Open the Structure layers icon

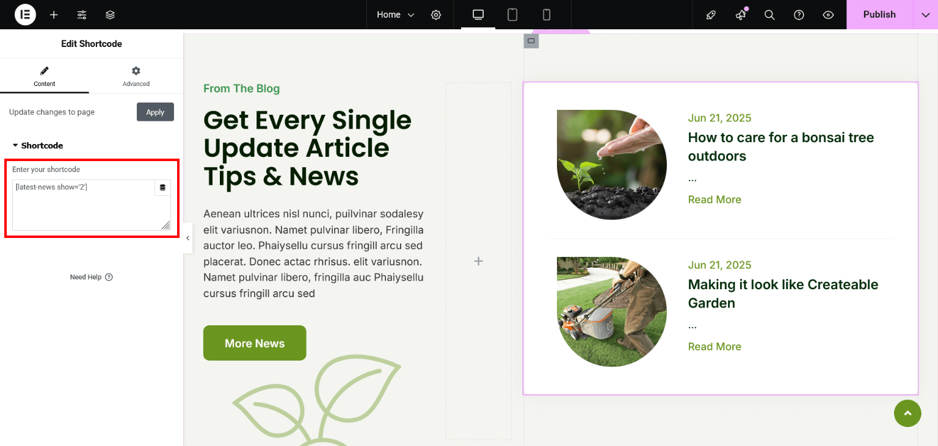tap(110, 15)
